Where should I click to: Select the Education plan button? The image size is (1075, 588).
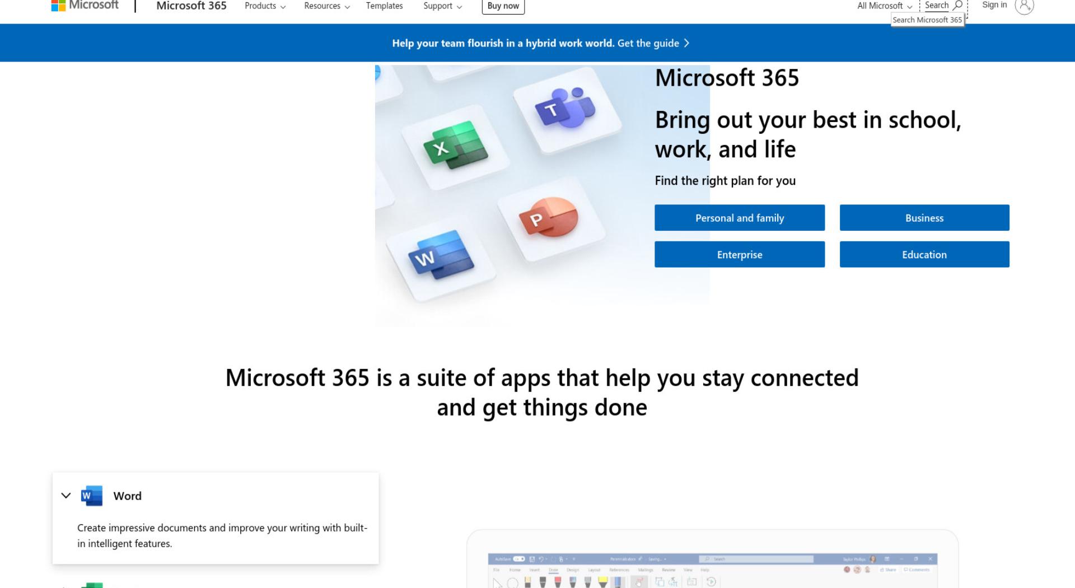point(924,255)
